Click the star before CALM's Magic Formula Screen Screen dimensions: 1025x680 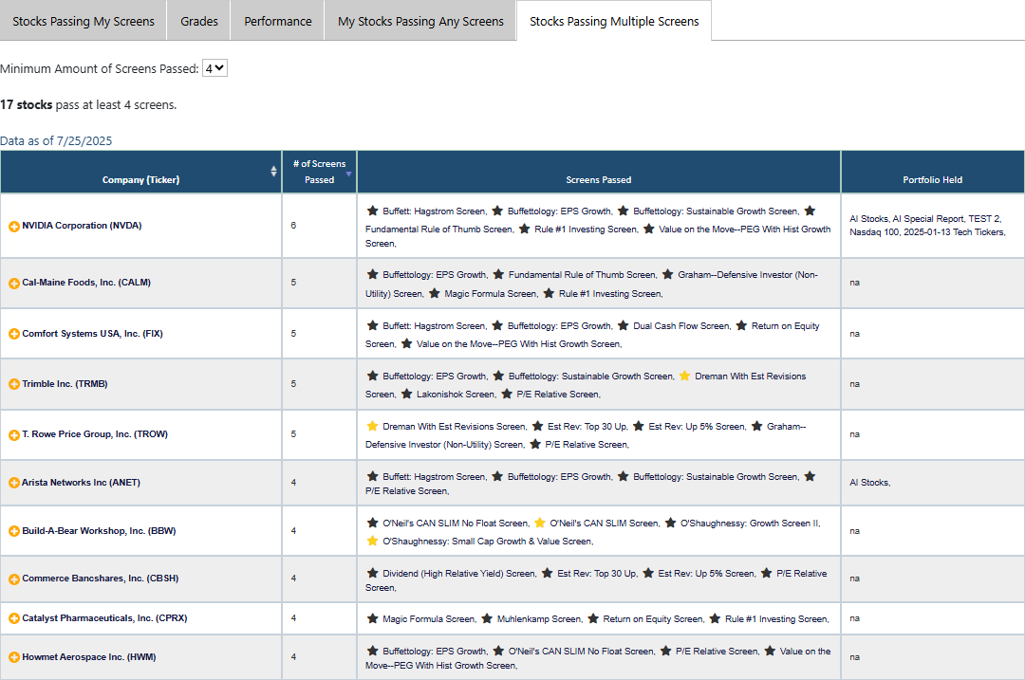pyautogui.click(x=434, y=293)
